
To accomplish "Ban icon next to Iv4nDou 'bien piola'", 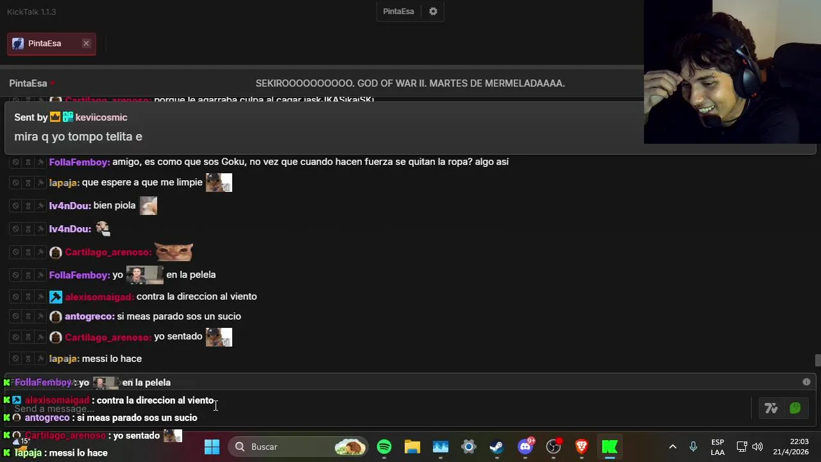I will pos(16,206).
